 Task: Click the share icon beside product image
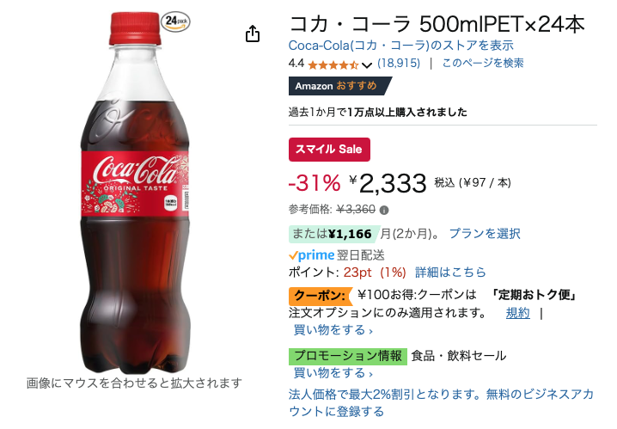(x=253, y=34)
